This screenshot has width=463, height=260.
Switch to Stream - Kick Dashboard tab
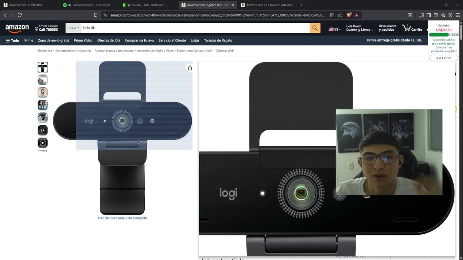pos(148,5)
